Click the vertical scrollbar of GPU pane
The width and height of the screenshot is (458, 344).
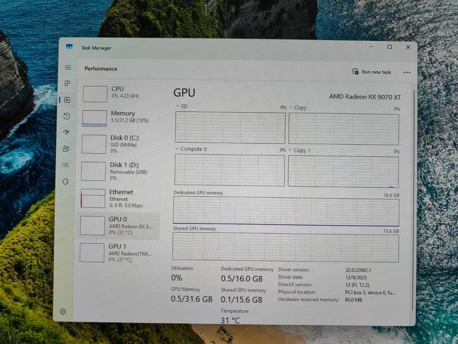pos(413,200)
